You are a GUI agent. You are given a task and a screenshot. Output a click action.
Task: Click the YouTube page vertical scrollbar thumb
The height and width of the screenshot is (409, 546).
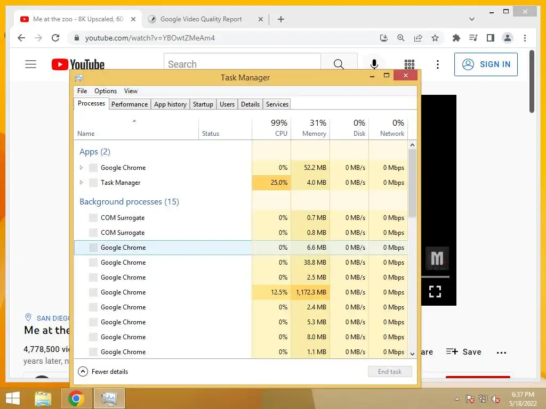click(532, 81)
